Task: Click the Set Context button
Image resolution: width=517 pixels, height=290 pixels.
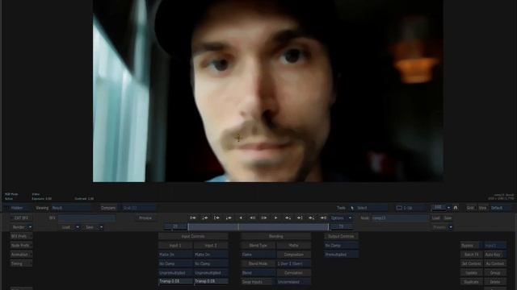Action: click(x=471, y=263)
